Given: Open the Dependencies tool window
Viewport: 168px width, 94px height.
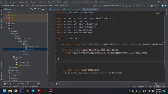Looking at the screenshot, I should point(61,84).
